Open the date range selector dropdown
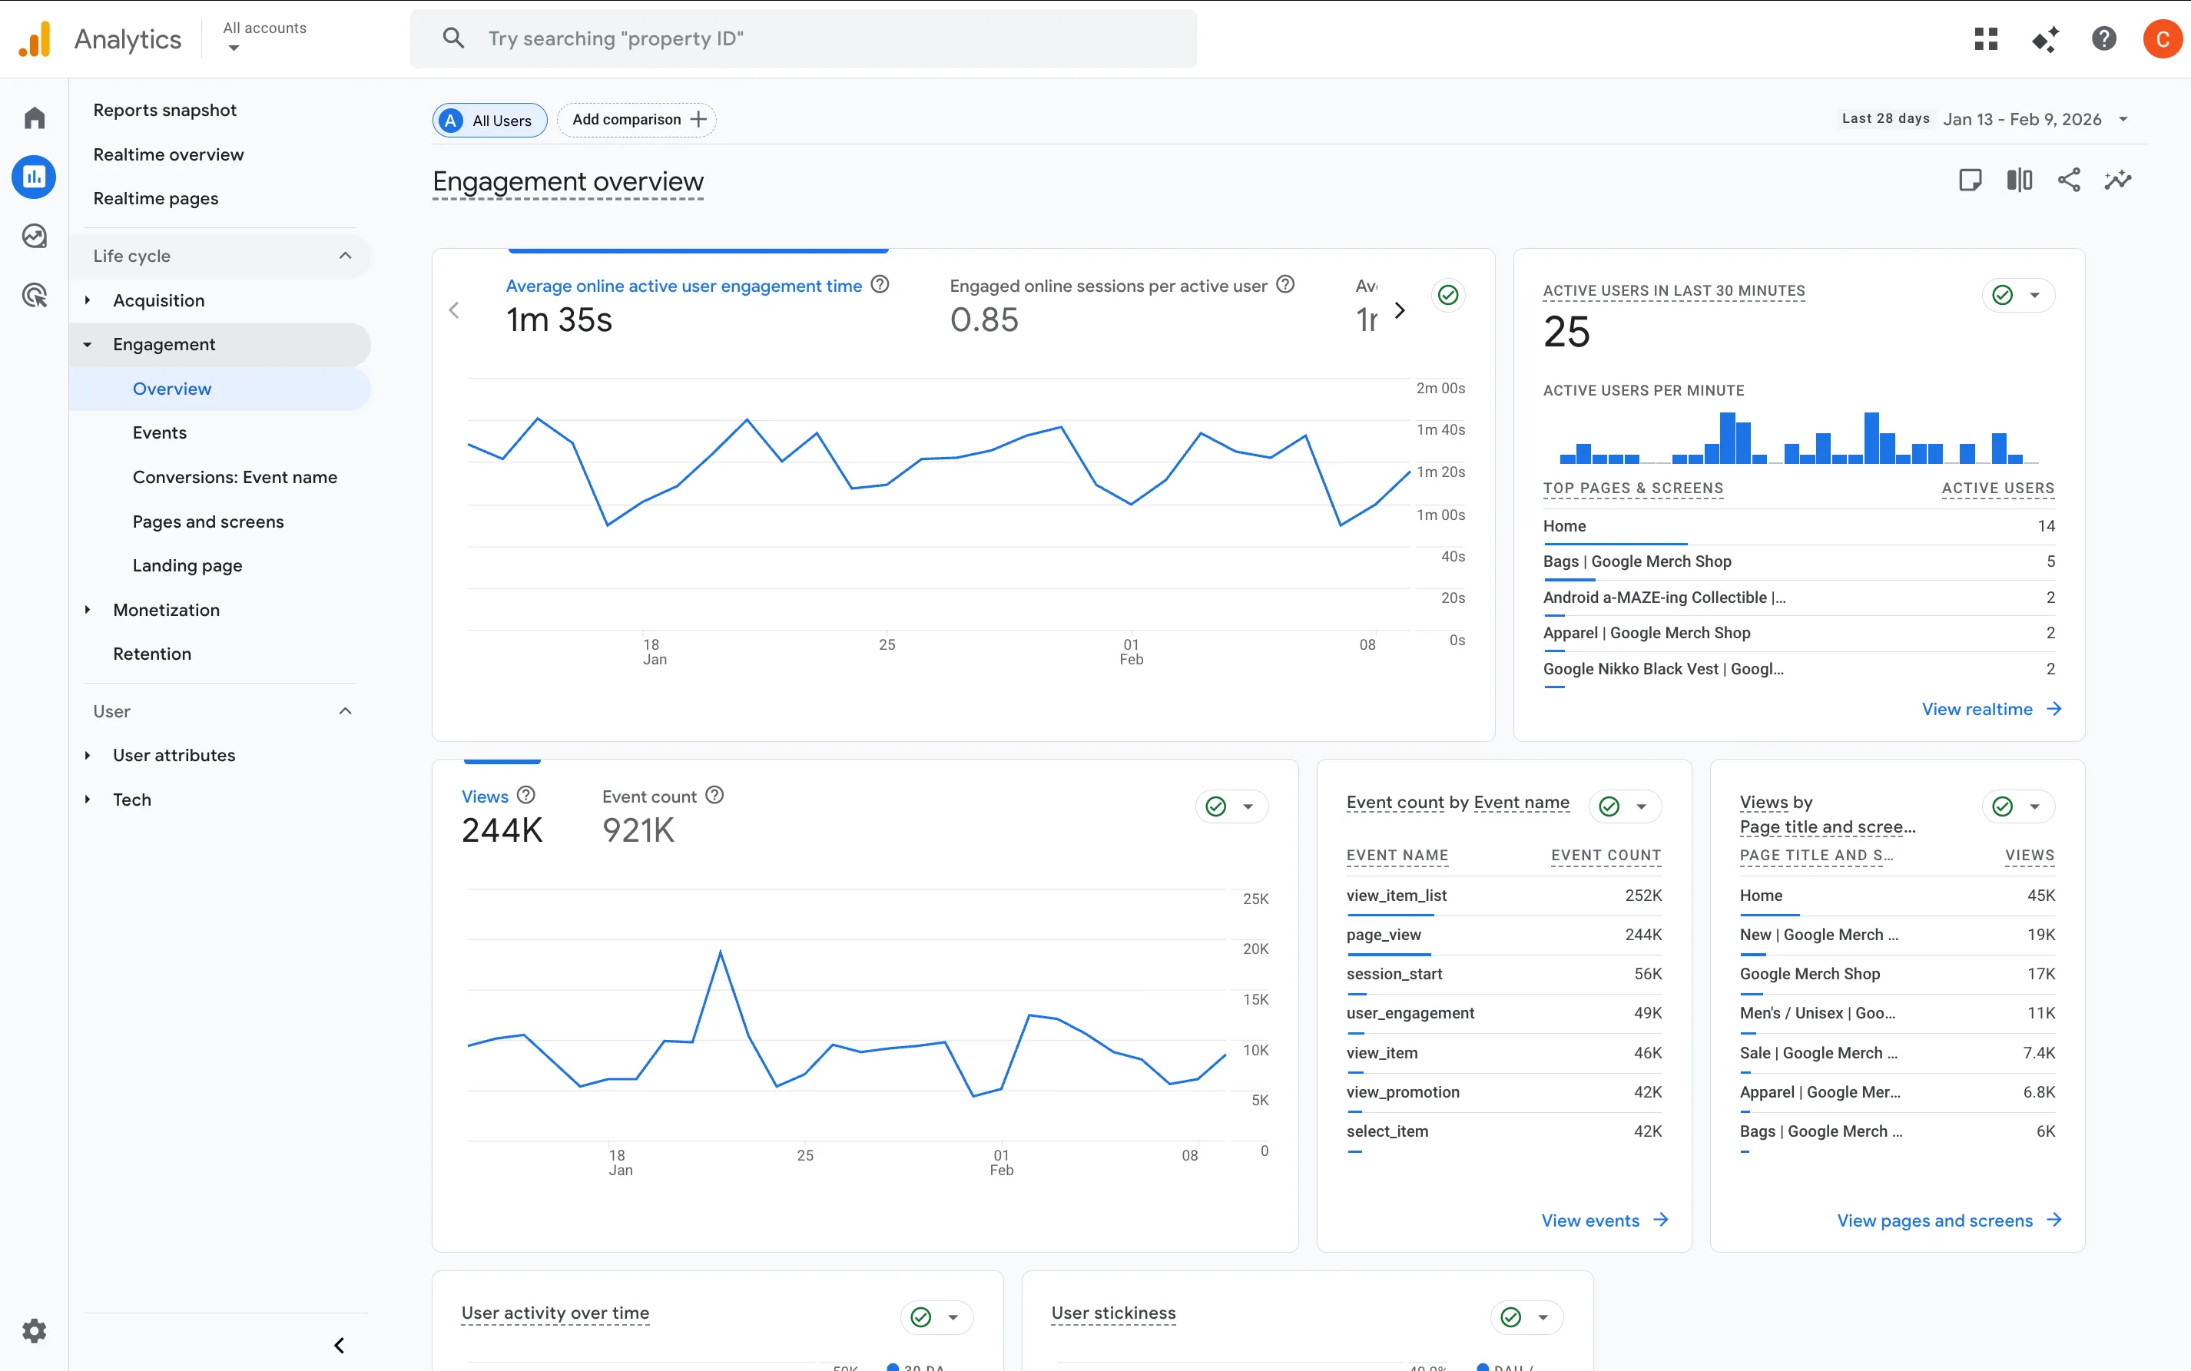The image size is (2191, 1371). point(2125,119)
